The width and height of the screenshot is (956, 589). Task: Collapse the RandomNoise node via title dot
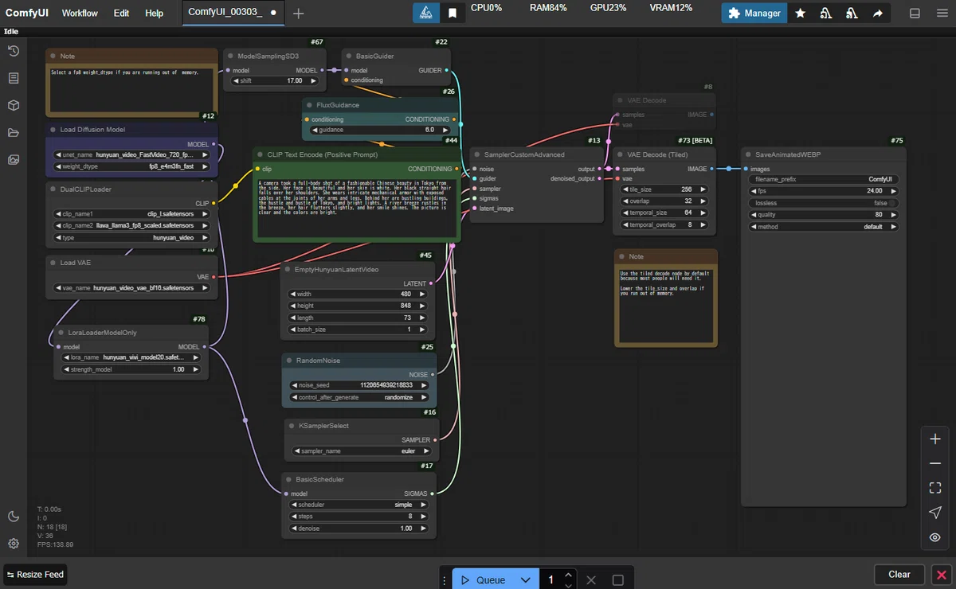[x=288, y=361]
